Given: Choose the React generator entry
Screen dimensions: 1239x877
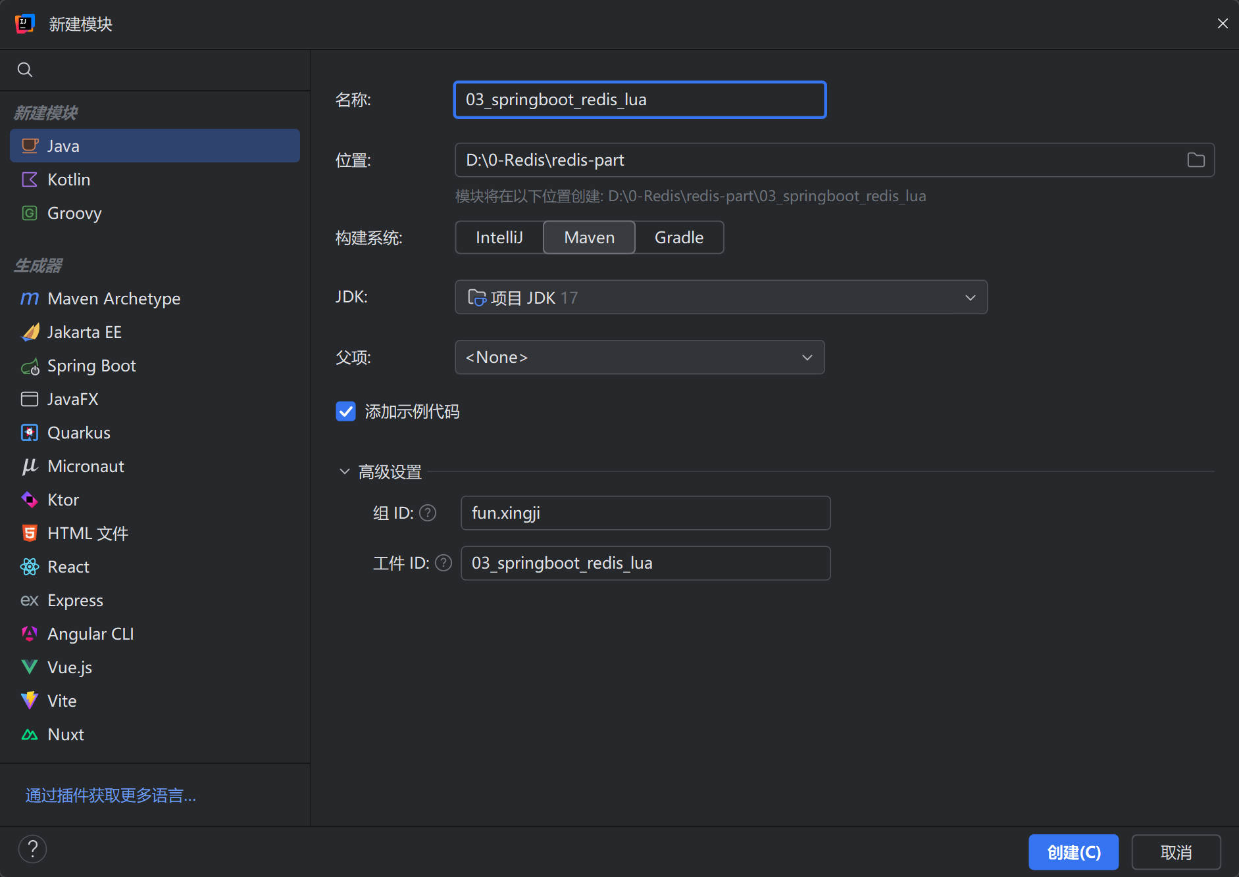Looking at the screenshot, I should [155, 567].
